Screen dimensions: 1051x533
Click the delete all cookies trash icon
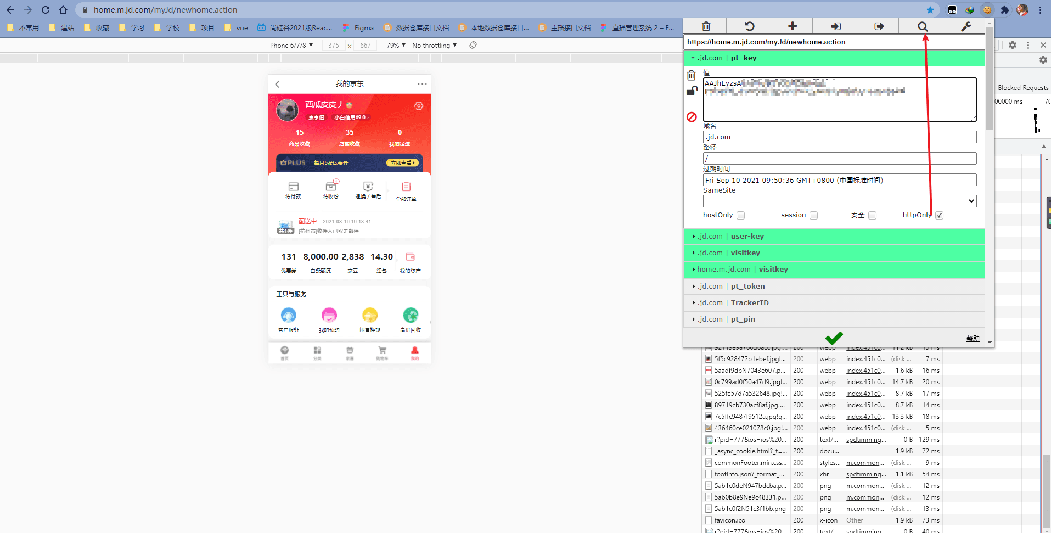[x=706, y=26]
